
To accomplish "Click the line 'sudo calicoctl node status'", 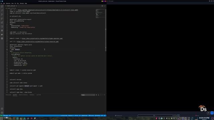I will pyautogui.click(x=18, y=83).
